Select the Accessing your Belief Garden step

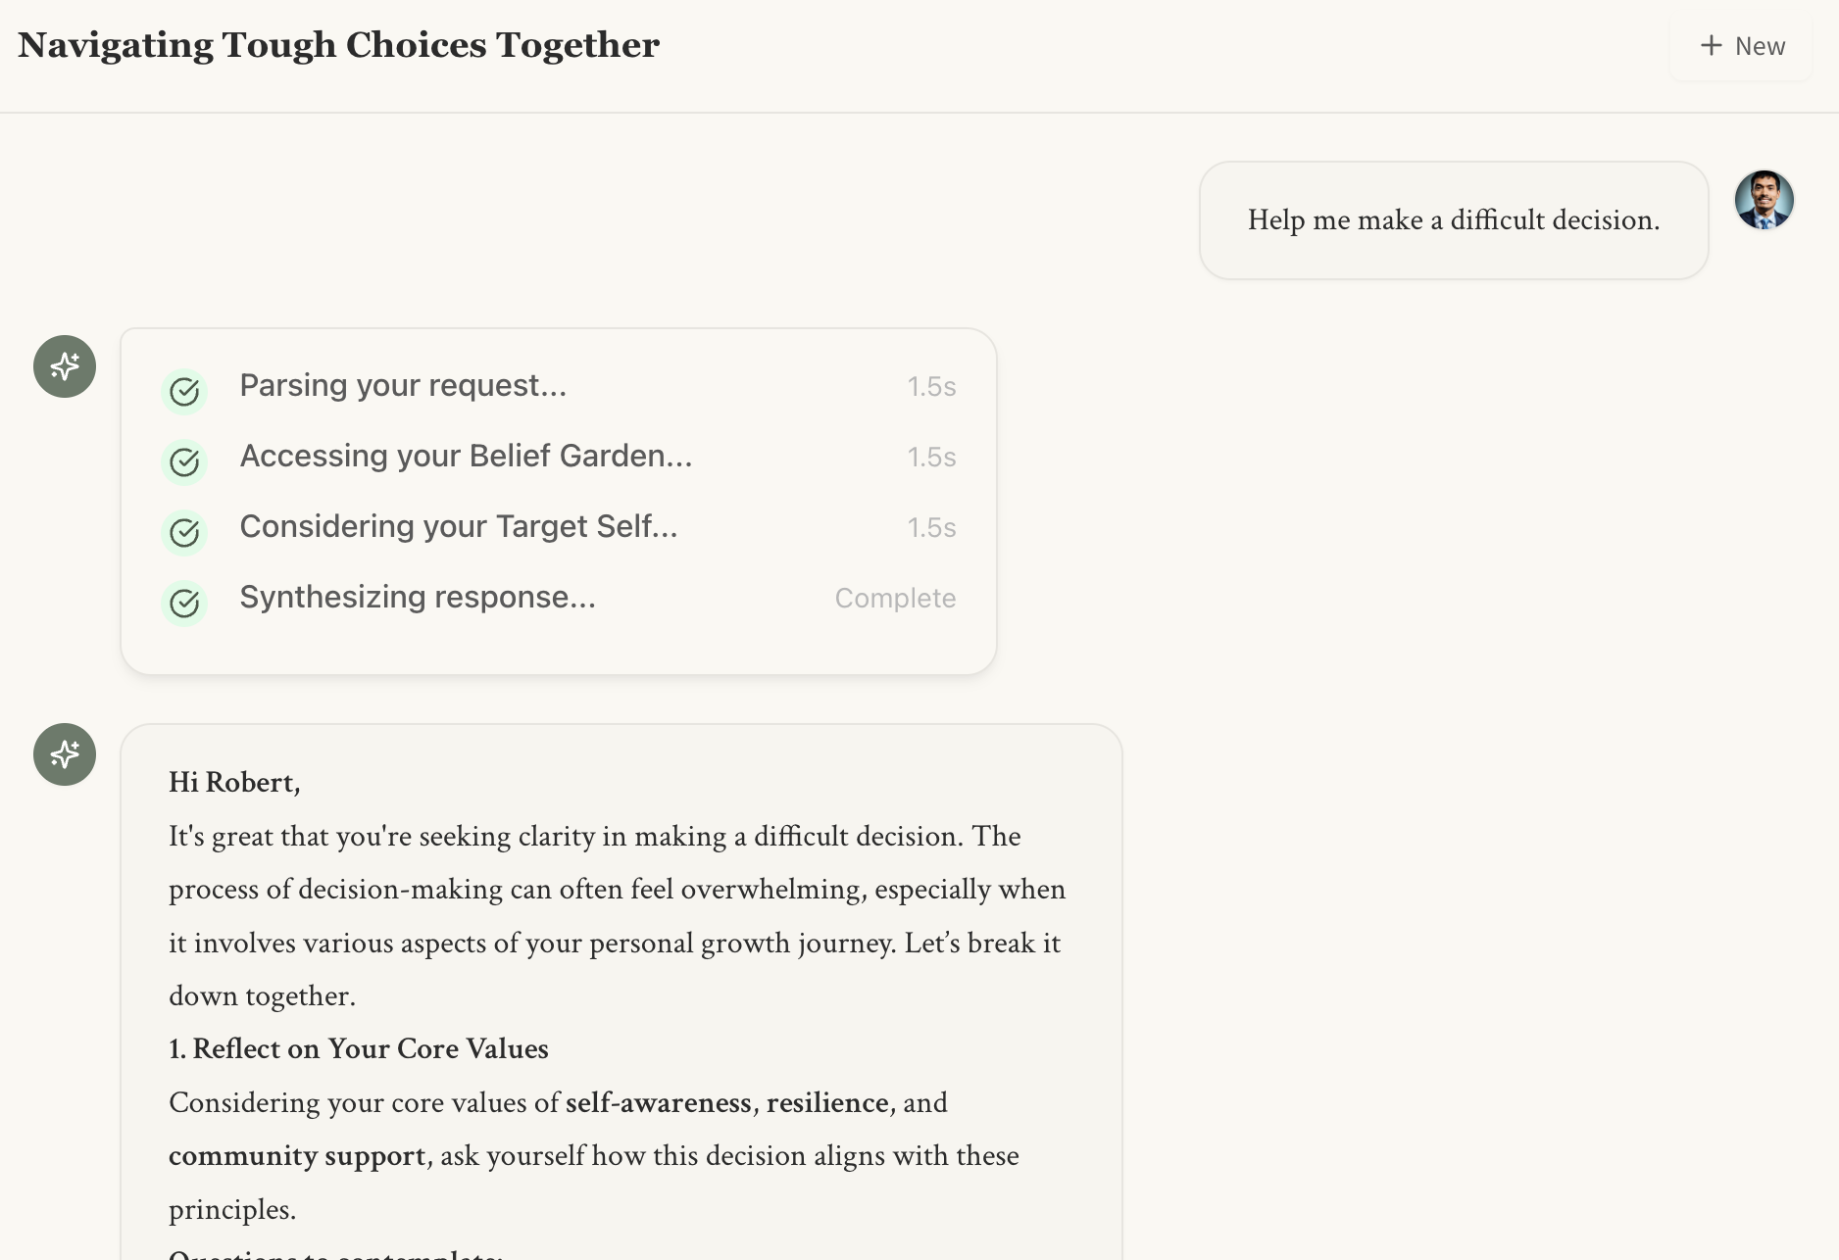click(x=466, y=457)
